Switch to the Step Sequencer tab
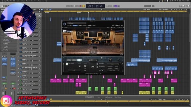The image size is (191, 107). (108, 97)
